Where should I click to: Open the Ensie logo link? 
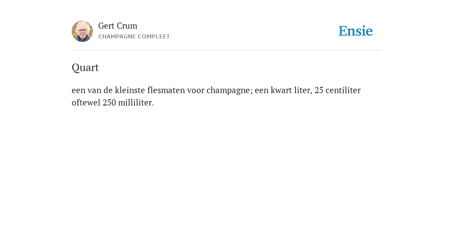[356, 31]
